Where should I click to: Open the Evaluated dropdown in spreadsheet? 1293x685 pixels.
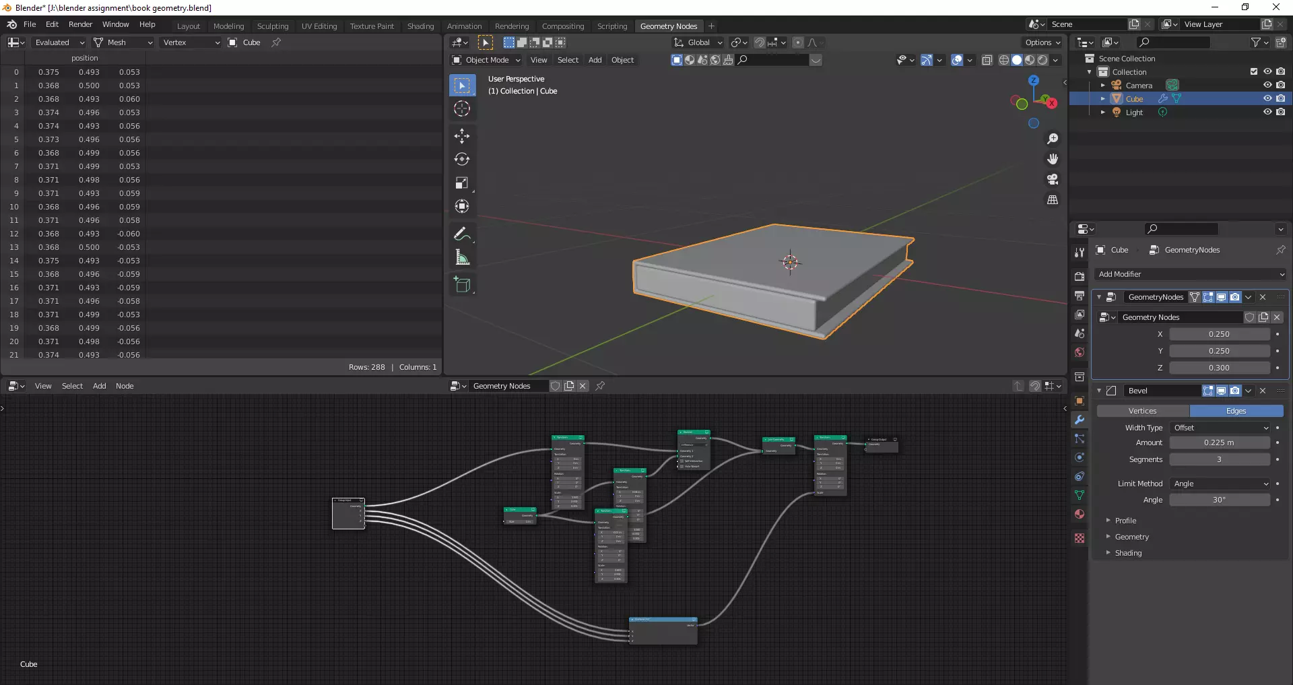59,42
